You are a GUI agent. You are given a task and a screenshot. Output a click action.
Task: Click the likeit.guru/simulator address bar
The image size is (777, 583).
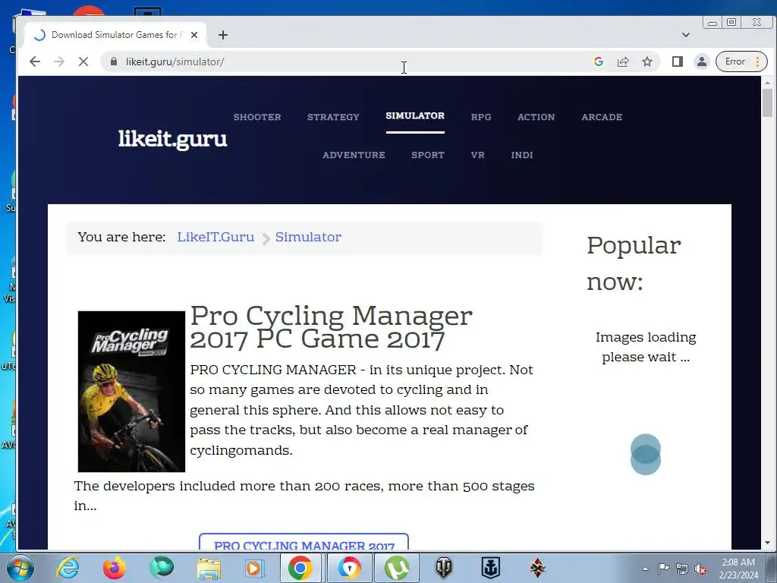click(x=347, y=61)
